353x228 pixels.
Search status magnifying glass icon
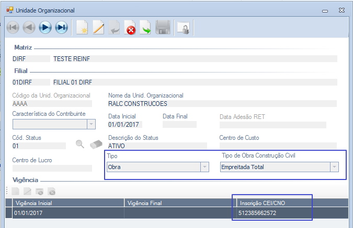(80, 144)
